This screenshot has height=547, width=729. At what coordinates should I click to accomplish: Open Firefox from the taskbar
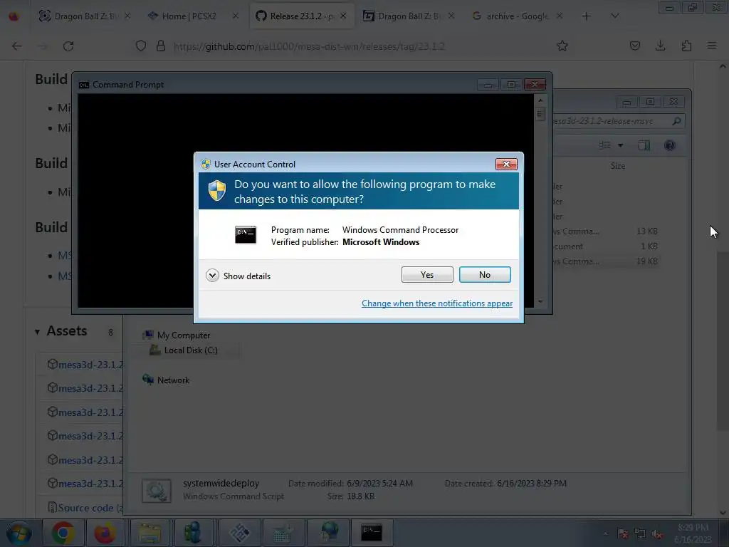tap(105, 533)
